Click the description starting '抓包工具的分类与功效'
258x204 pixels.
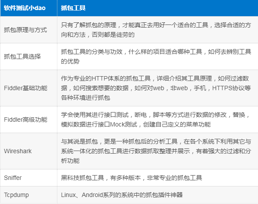point(156,56)
